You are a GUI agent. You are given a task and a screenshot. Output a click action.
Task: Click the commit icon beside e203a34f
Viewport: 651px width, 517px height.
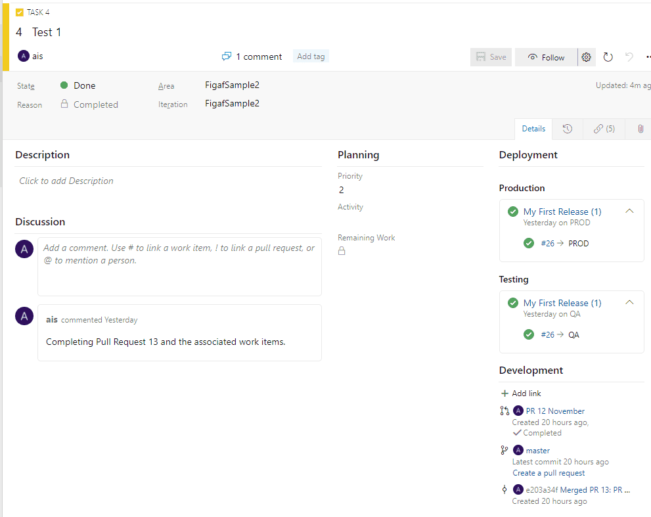(x=505, y=489)
